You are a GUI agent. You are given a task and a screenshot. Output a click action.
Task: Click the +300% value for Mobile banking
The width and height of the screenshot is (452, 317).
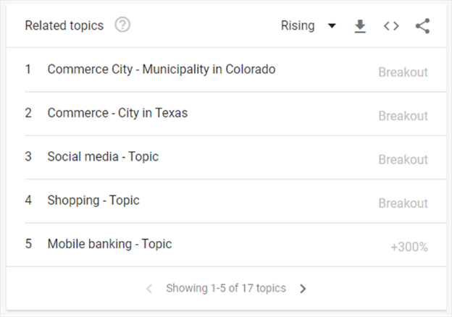[409, 247]
